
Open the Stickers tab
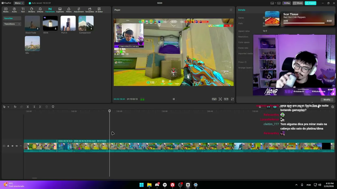pos(31,10)
